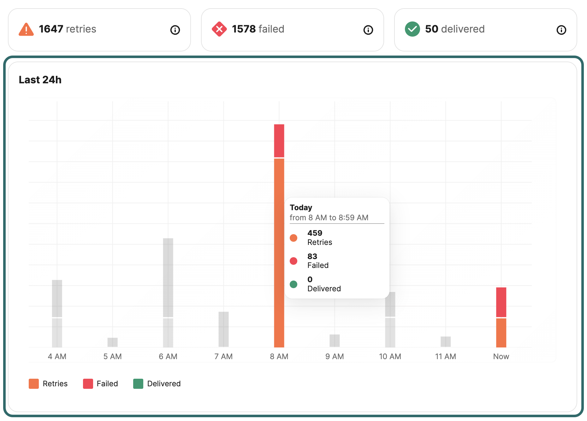Click the orange Retries dot inside the tooltip

pos(294,238)
